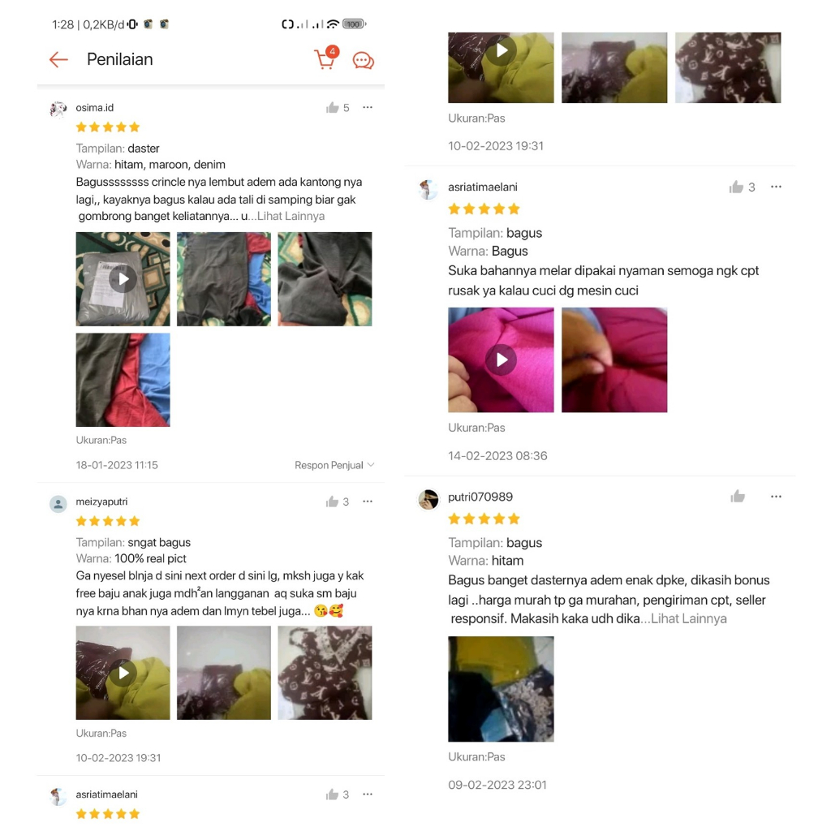
Task: Open three-dot menu on putri070989's review
Action: 776,497
